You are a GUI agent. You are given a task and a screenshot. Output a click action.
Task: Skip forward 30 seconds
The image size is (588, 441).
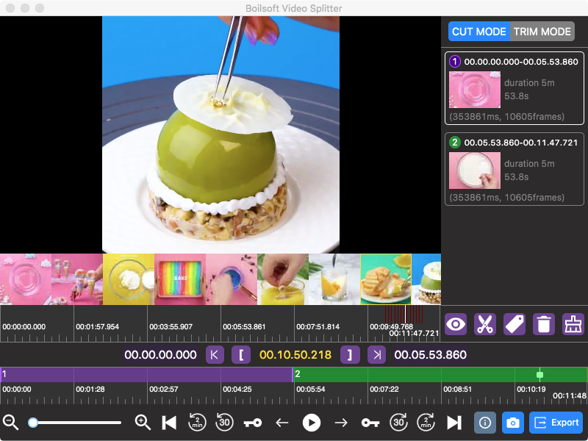click(398, 423)
